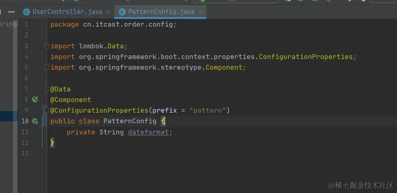
Task: Click the PatternConfig class name on line 10
Action: tap(130, 121)
